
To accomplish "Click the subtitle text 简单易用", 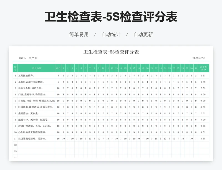I will (79, 35).
